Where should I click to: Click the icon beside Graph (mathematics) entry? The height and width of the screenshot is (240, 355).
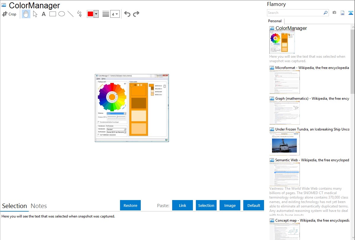coord(272,99)
